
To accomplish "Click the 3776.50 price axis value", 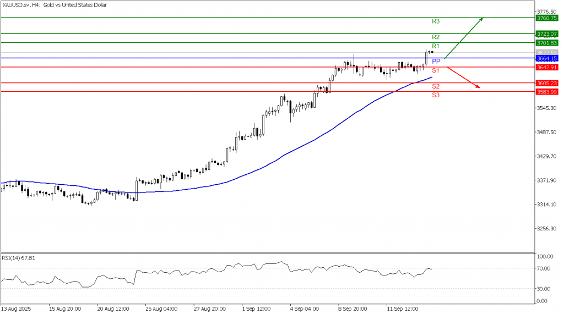I will [546, 12].
